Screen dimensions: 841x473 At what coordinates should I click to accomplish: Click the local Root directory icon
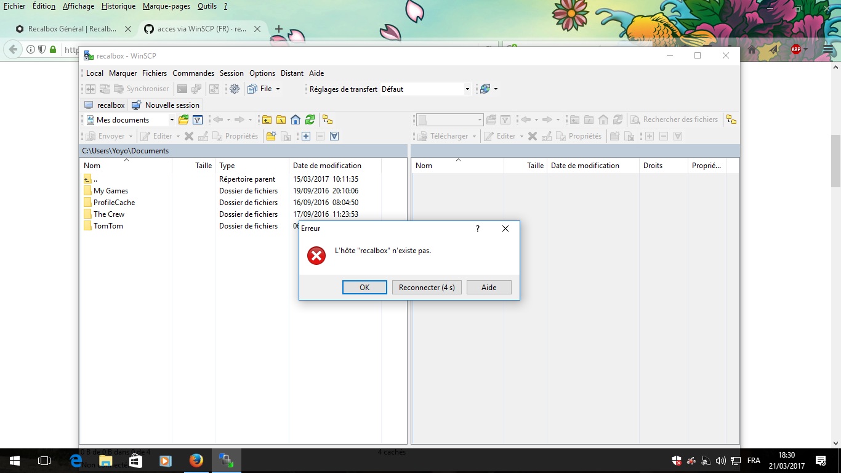coord(281,120)
